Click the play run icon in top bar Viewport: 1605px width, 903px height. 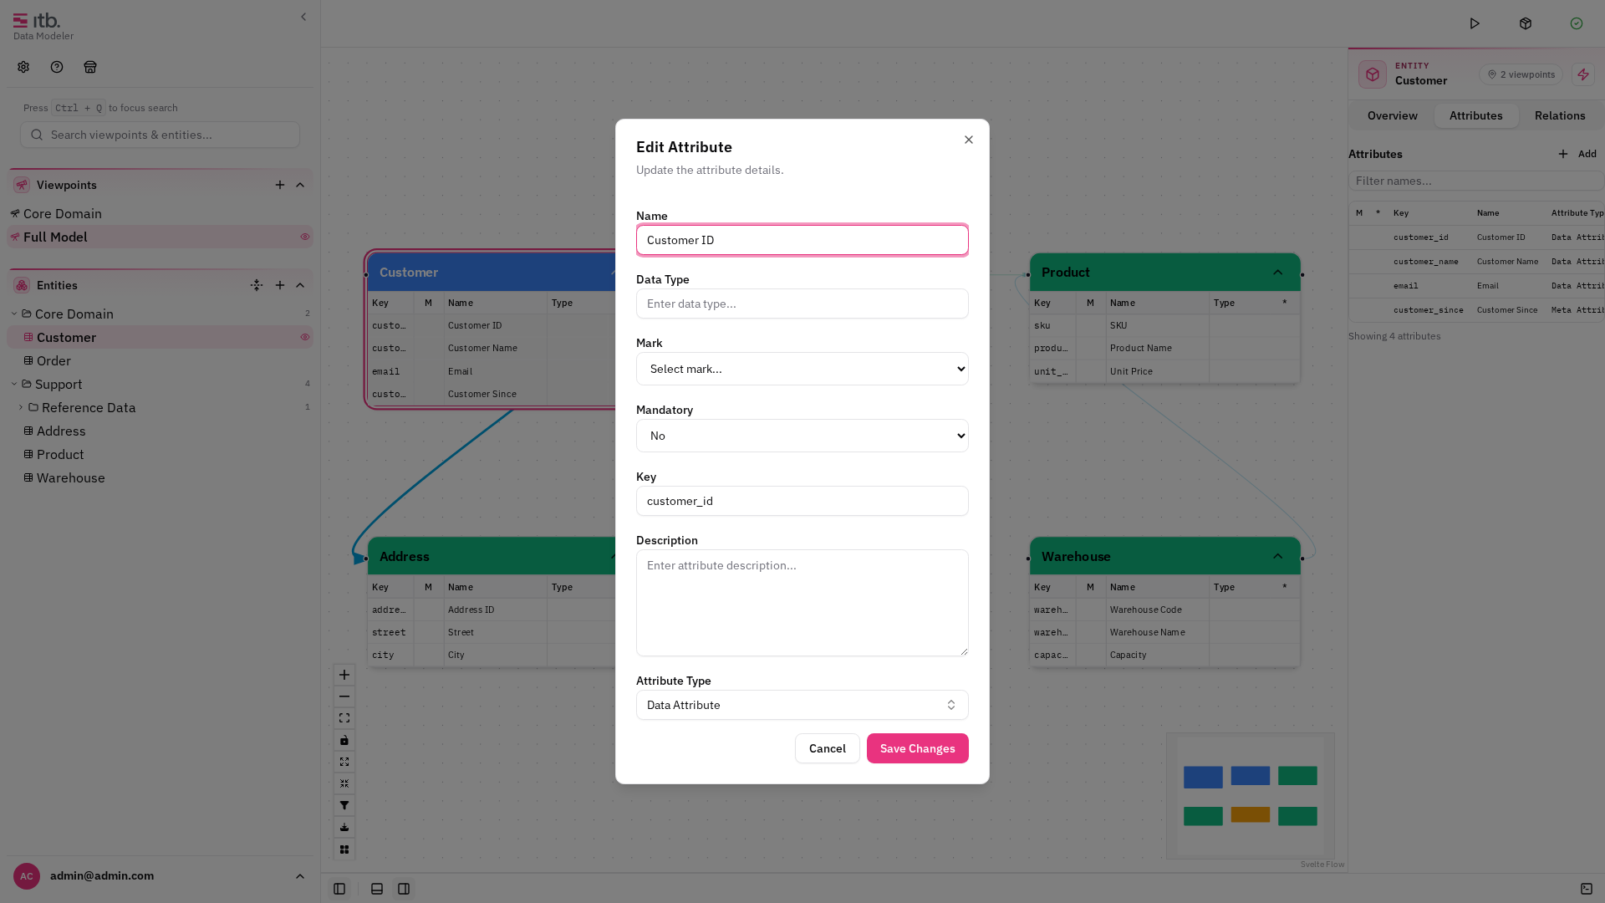pos(1475,23)
